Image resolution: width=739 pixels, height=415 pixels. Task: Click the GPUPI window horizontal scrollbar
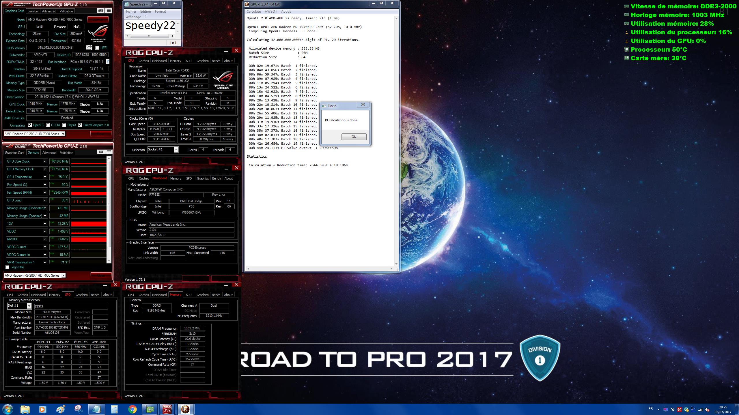320,269
